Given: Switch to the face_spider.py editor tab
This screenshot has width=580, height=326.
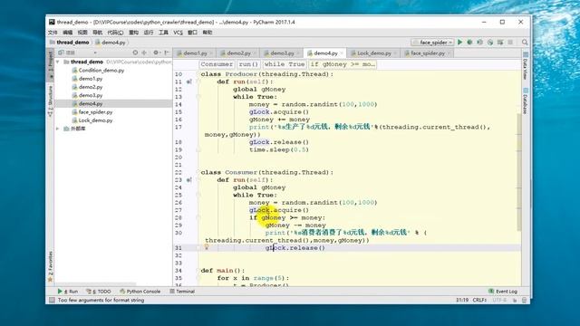Looking at the screenshot, I should (427, 53).
